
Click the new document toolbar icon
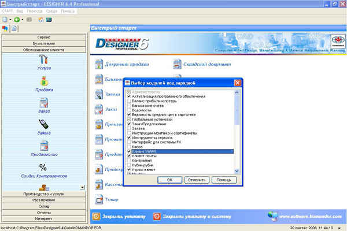pos(5,20)
